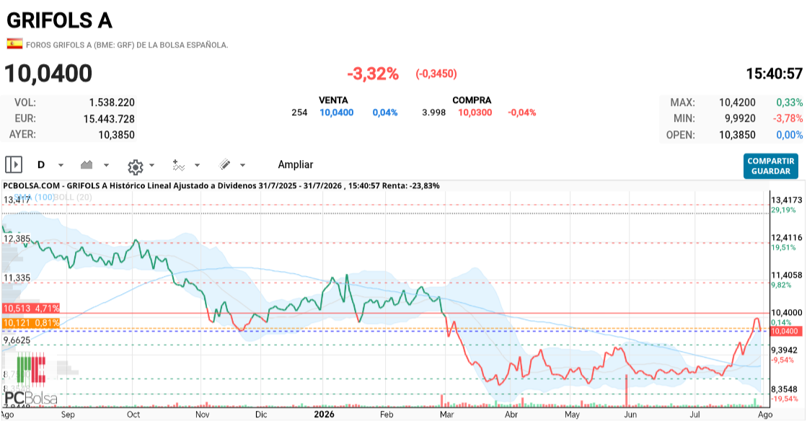The height and width of the screenshot is (421, 807).
Task: Open the indicators icon
Action: pyautogui.click(x=179, y=165)
